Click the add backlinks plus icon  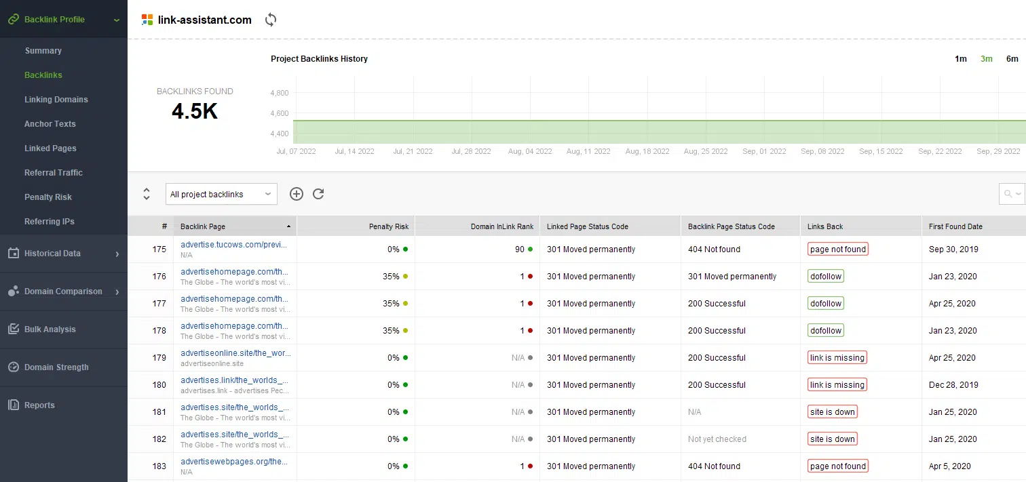click(296, 194)
